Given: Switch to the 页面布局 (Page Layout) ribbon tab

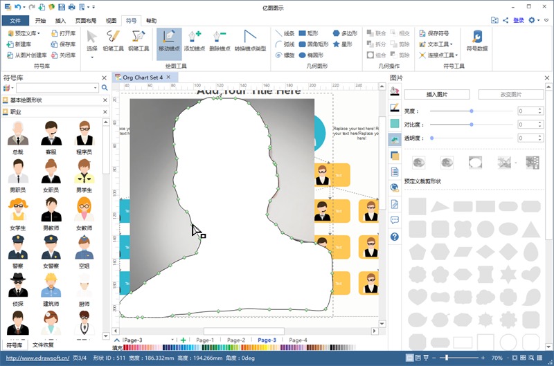Looking at the screenshot, I should coord(86,21).
